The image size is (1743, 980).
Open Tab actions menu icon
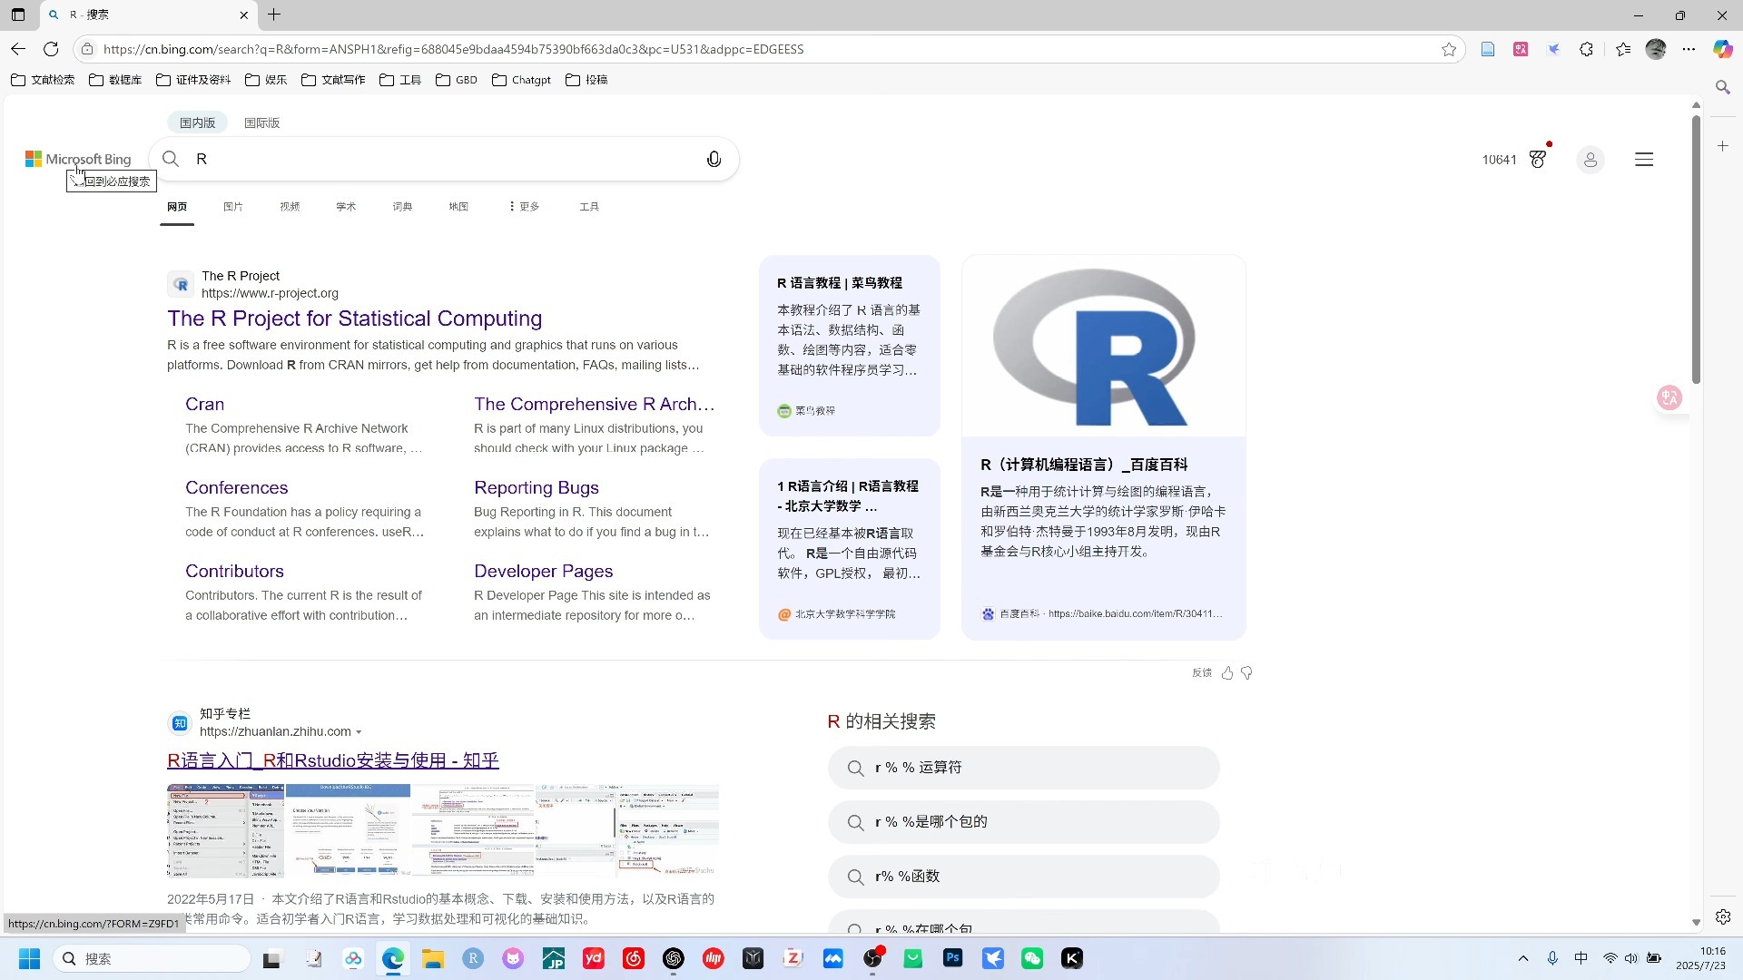18,15
